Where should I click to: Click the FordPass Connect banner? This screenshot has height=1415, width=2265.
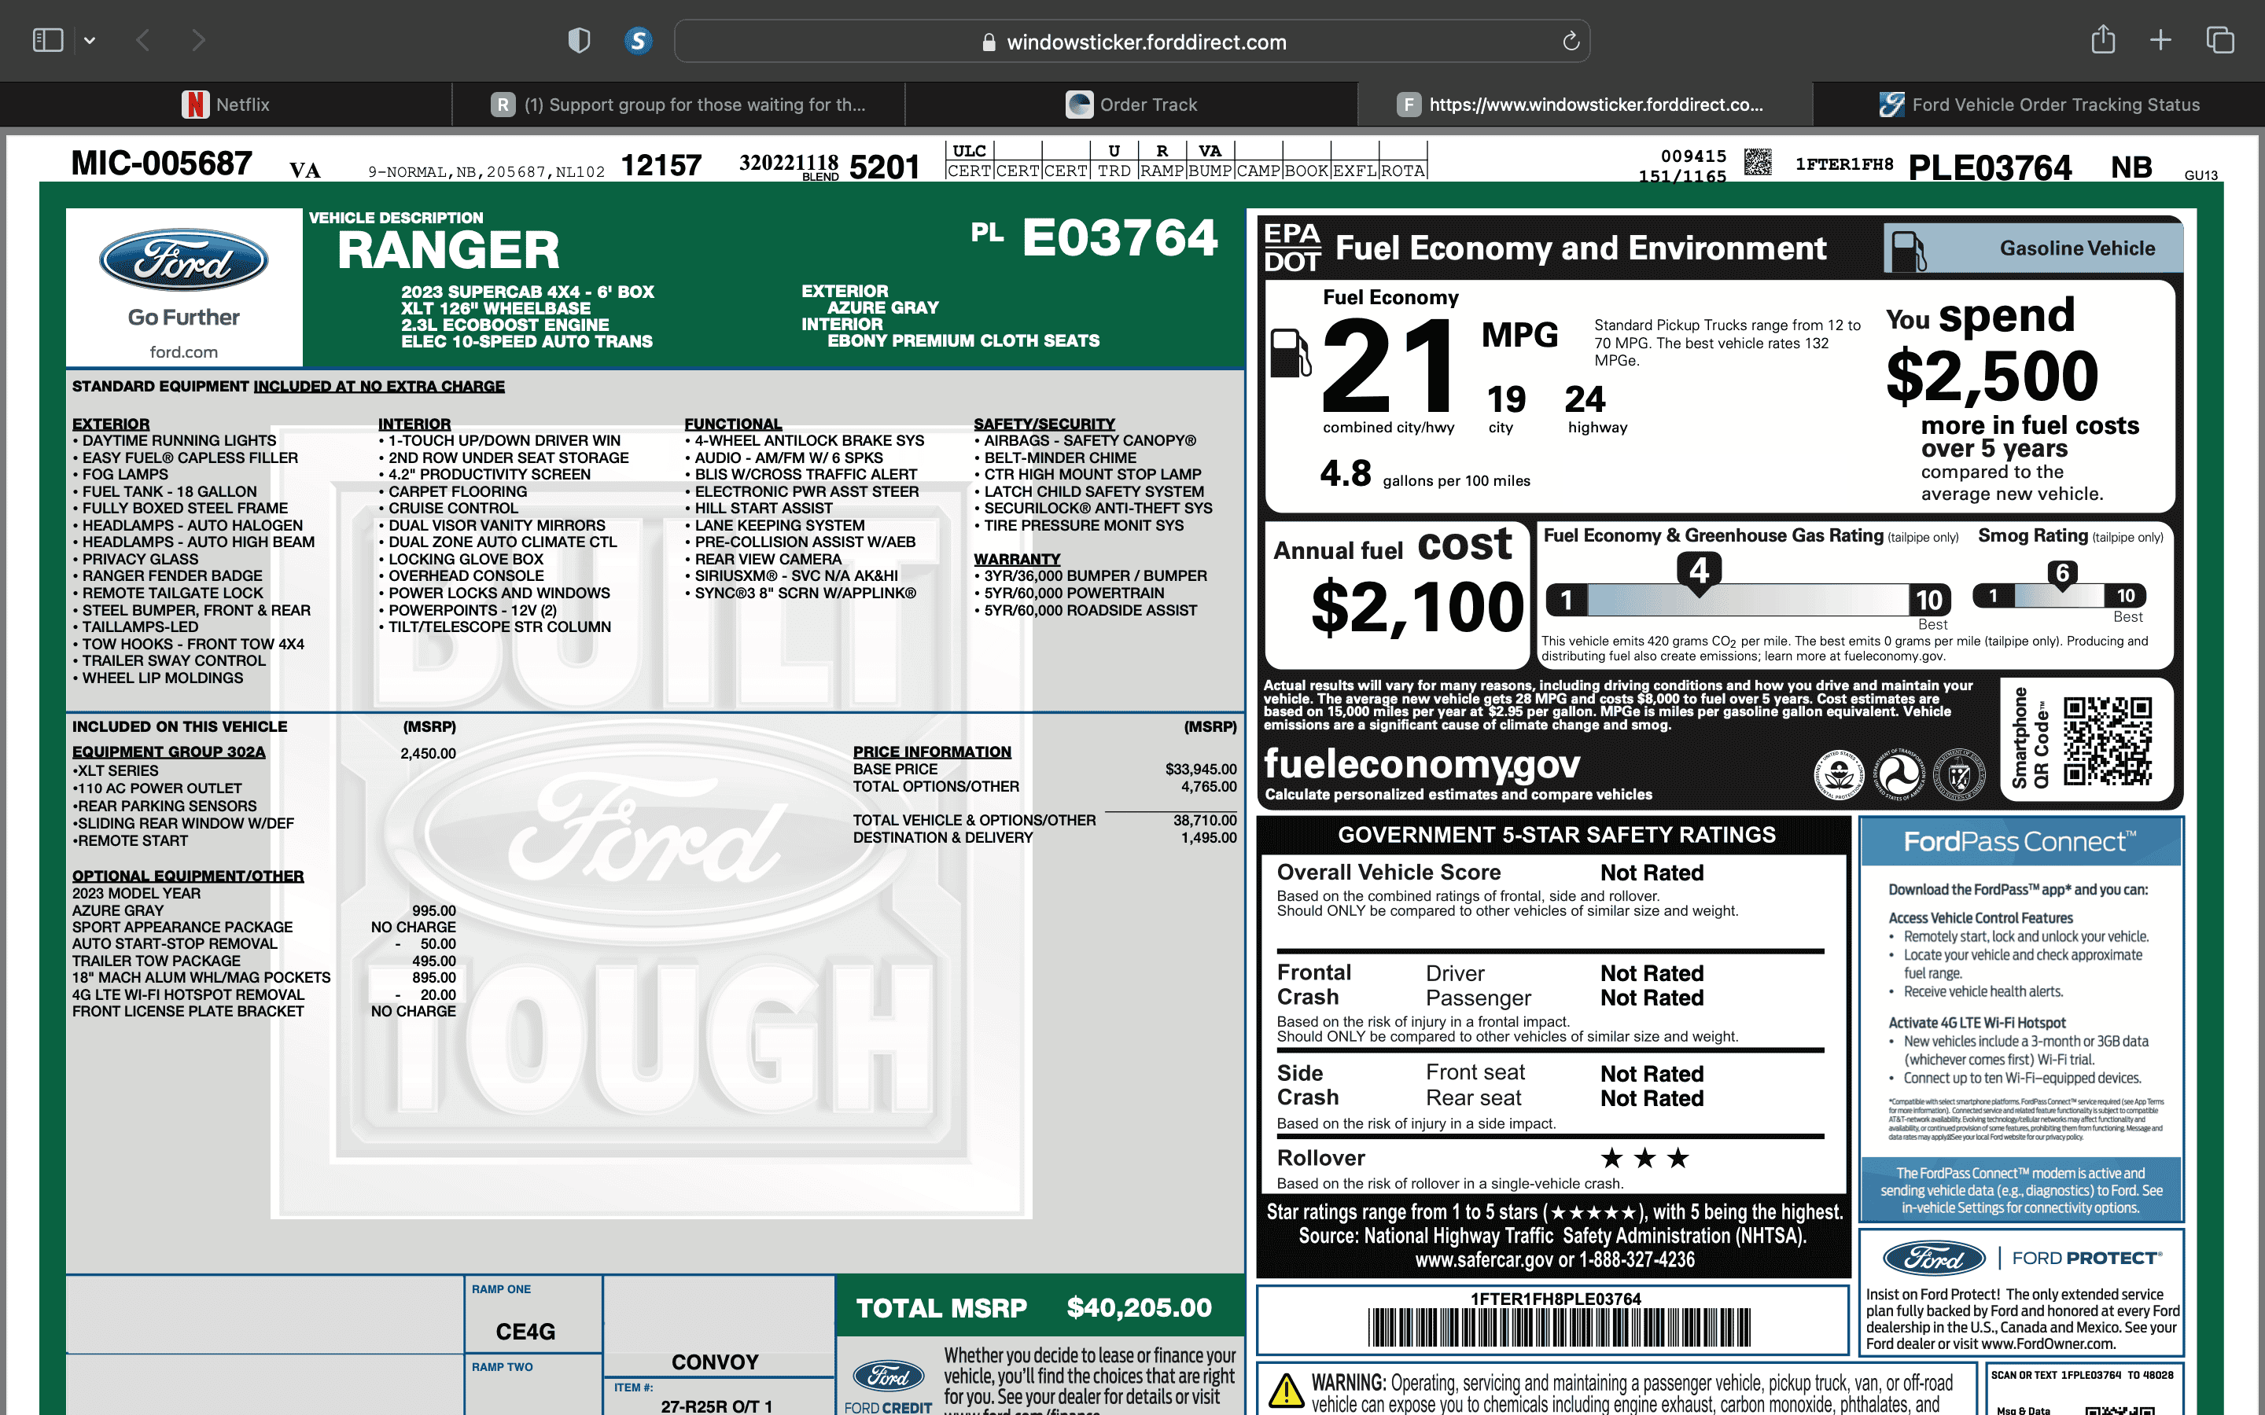(x=2020, y=841)
